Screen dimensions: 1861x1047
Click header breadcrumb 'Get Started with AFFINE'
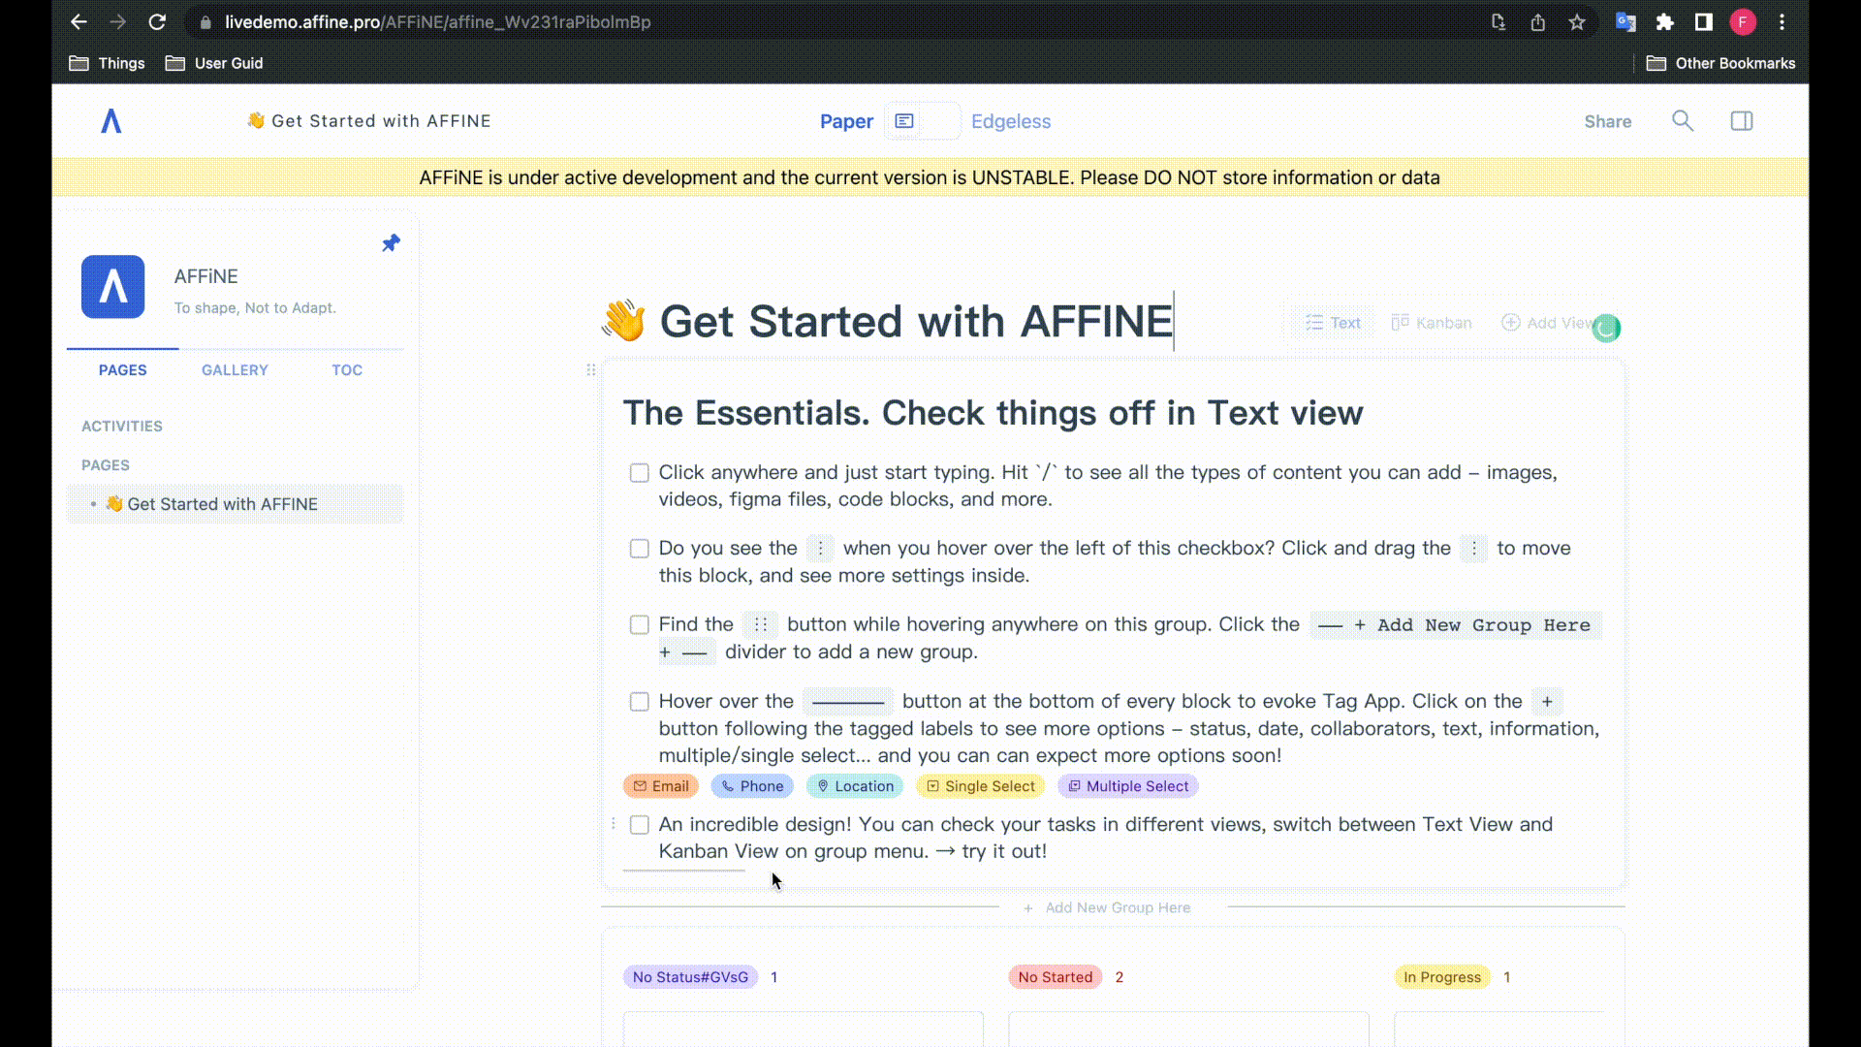368,121
